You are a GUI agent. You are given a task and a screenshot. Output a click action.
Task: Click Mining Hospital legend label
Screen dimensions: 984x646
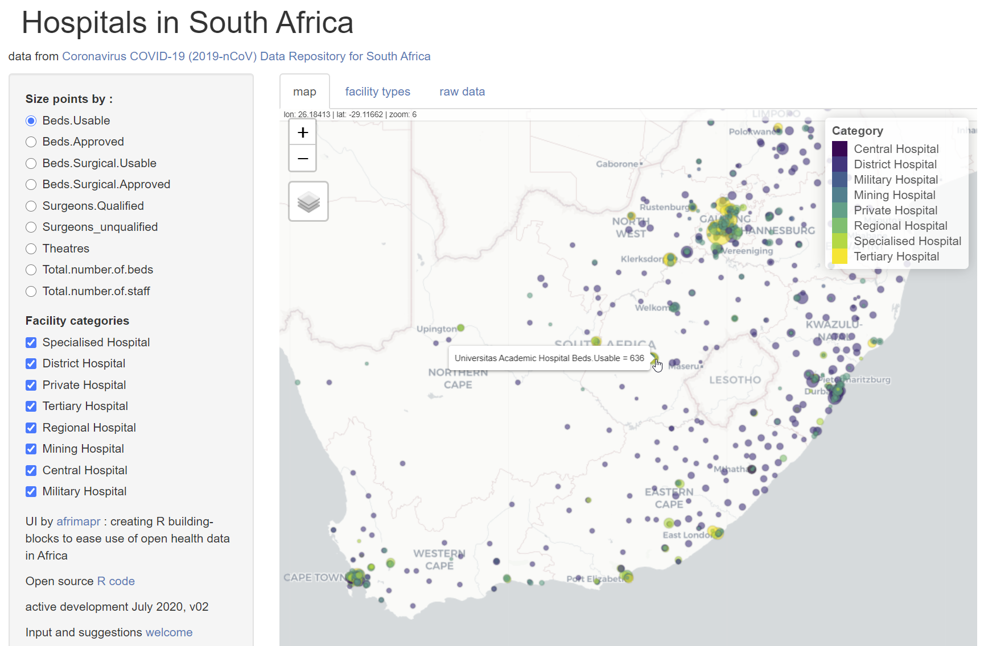tap(894, 195)
